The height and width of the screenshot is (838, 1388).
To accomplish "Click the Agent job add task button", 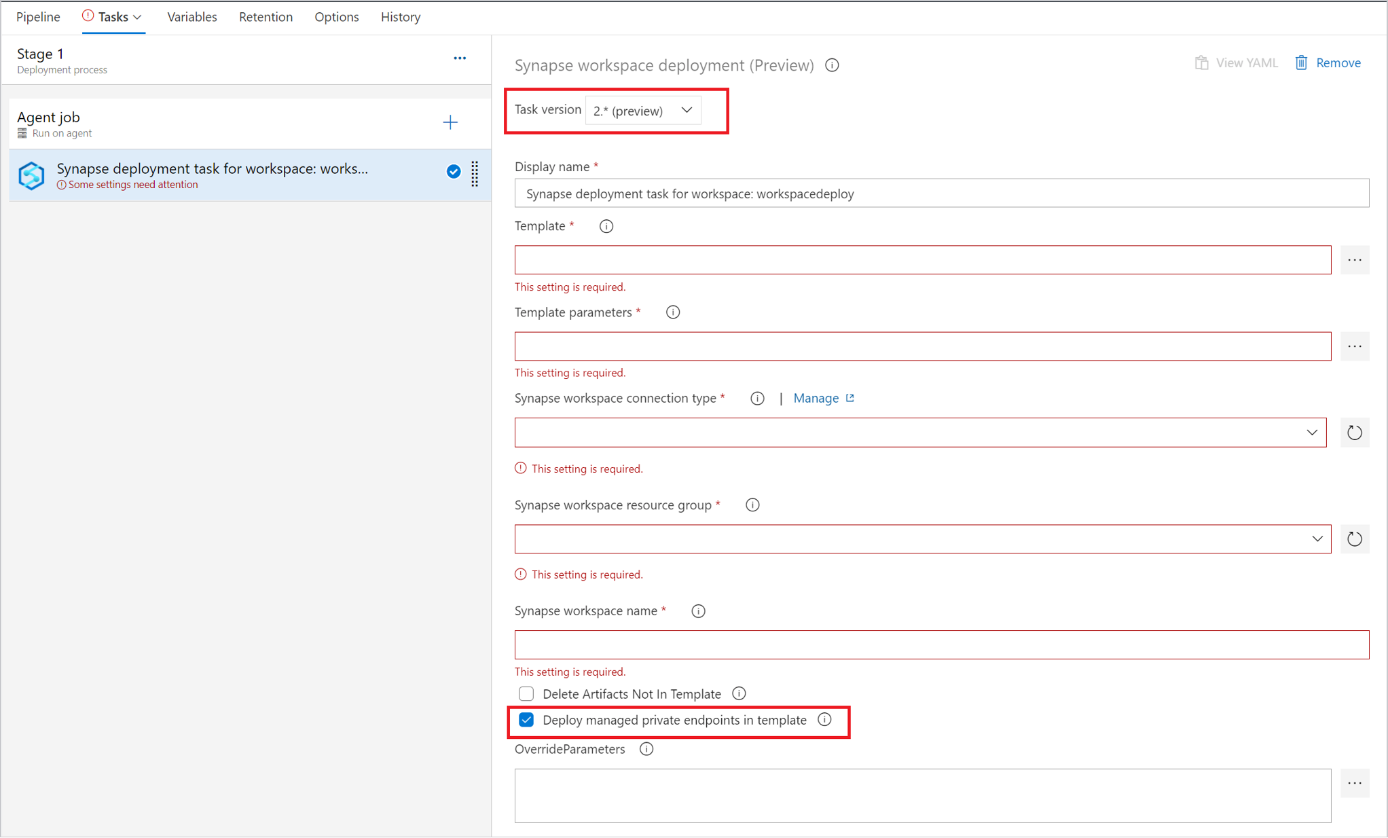I will (x=451, y=123).
